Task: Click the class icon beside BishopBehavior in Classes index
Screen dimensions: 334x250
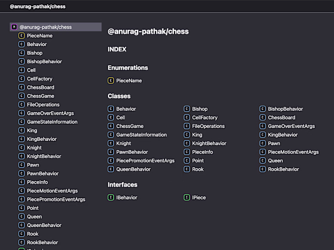Action: 262,109
